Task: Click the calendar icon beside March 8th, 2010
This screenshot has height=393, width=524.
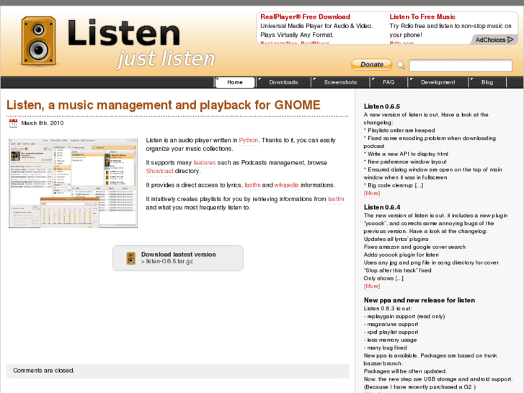Action: (13, 123)
